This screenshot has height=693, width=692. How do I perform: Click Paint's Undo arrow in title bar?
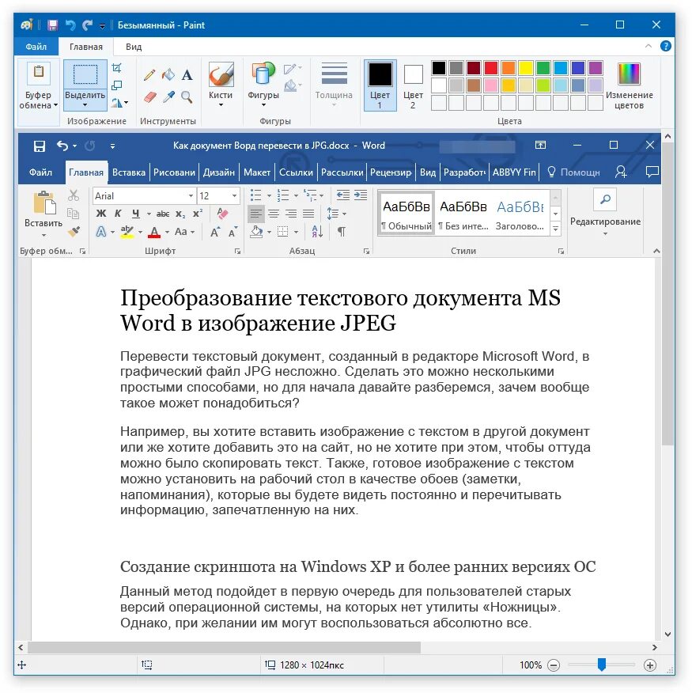click(x=70, y=25)
